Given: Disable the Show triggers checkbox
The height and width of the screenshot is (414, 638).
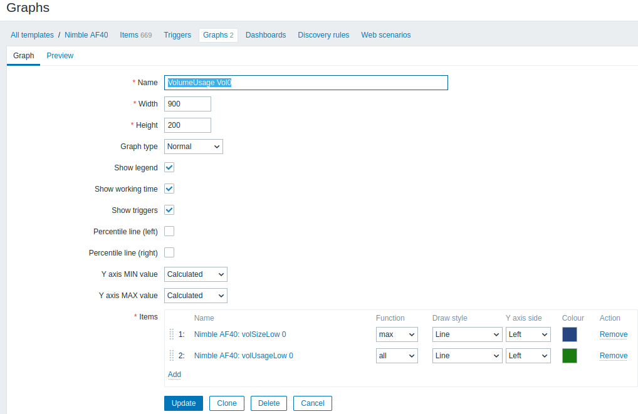Looking at the screenshot, I should pyautogui.click(x=169, y=210).
